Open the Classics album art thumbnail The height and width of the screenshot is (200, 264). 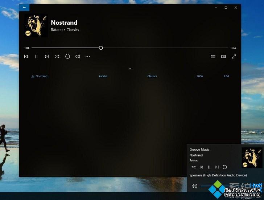click(36, 25)
